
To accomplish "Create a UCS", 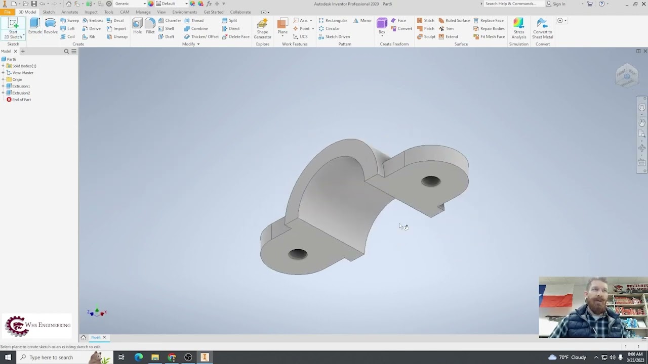I will (x=300, y=36).
